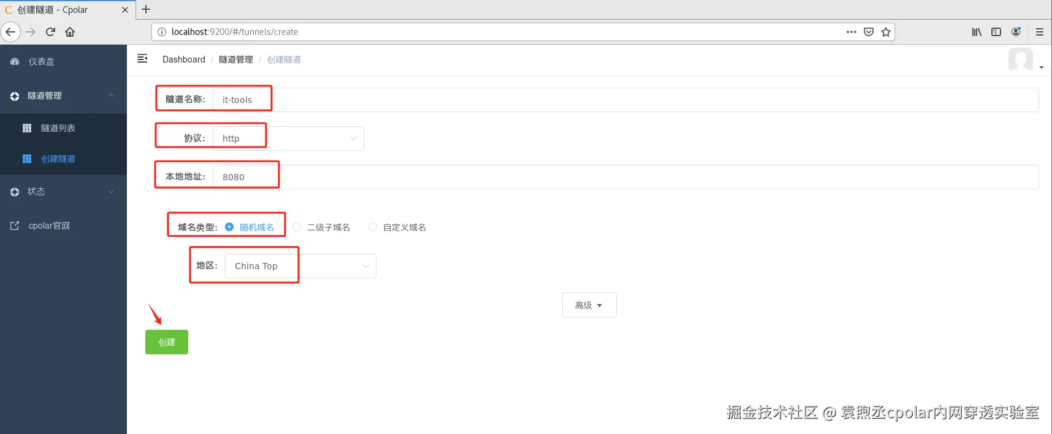This screenshot has width=1052, height=434.
Task: Click the browser address bar URL
Action: (x=235, y=32)
